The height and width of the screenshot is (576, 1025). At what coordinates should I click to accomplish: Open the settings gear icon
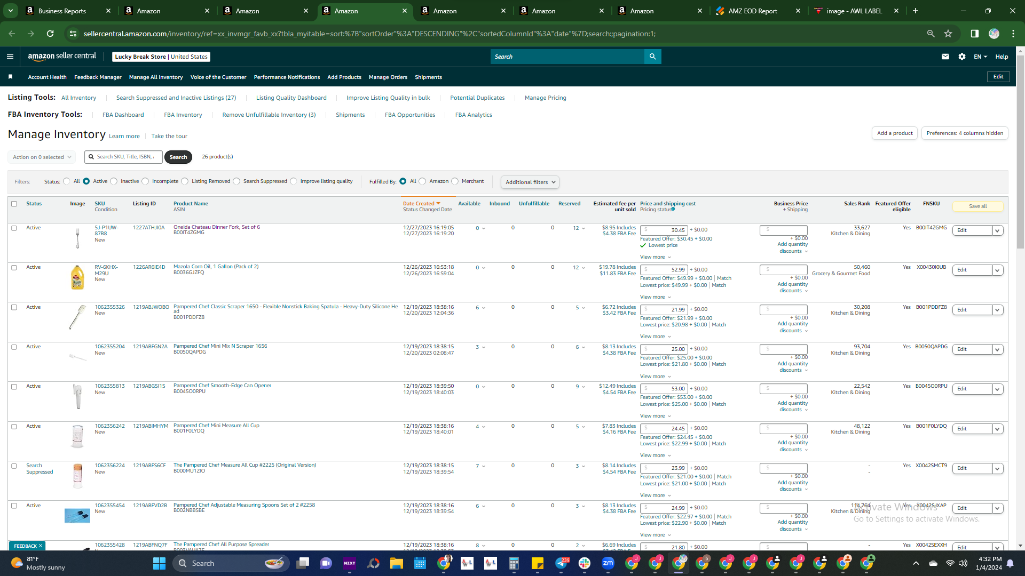tap(961, 57)
